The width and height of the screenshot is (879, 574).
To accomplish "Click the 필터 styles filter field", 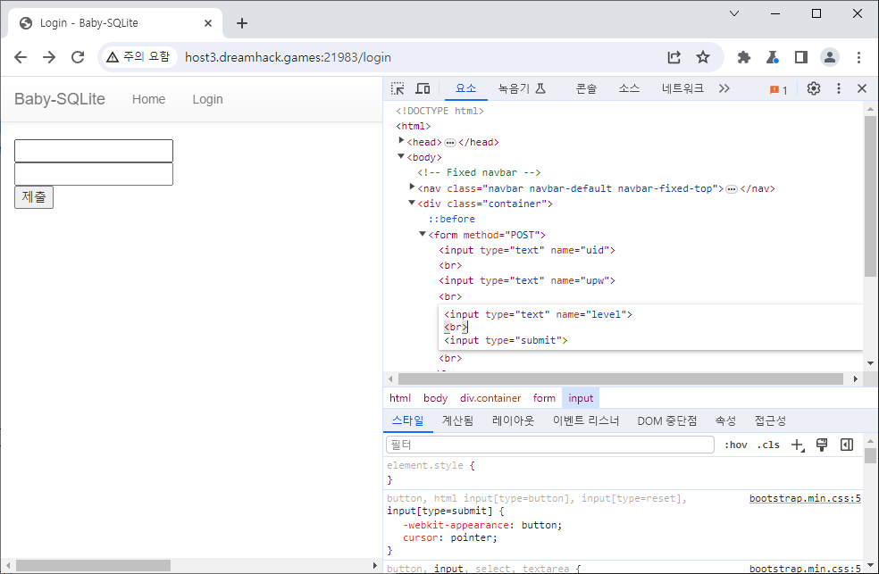I will coord(549,445).
